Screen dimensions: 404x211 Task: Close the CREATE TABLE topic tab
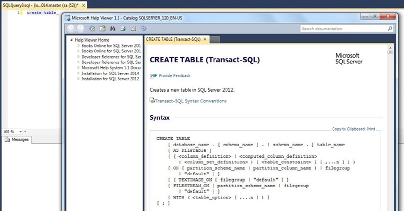pos(205,39)
